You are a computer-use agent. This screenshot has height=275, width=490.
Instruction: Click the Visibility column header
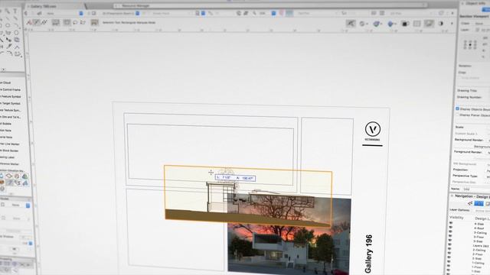click(456, 218)
